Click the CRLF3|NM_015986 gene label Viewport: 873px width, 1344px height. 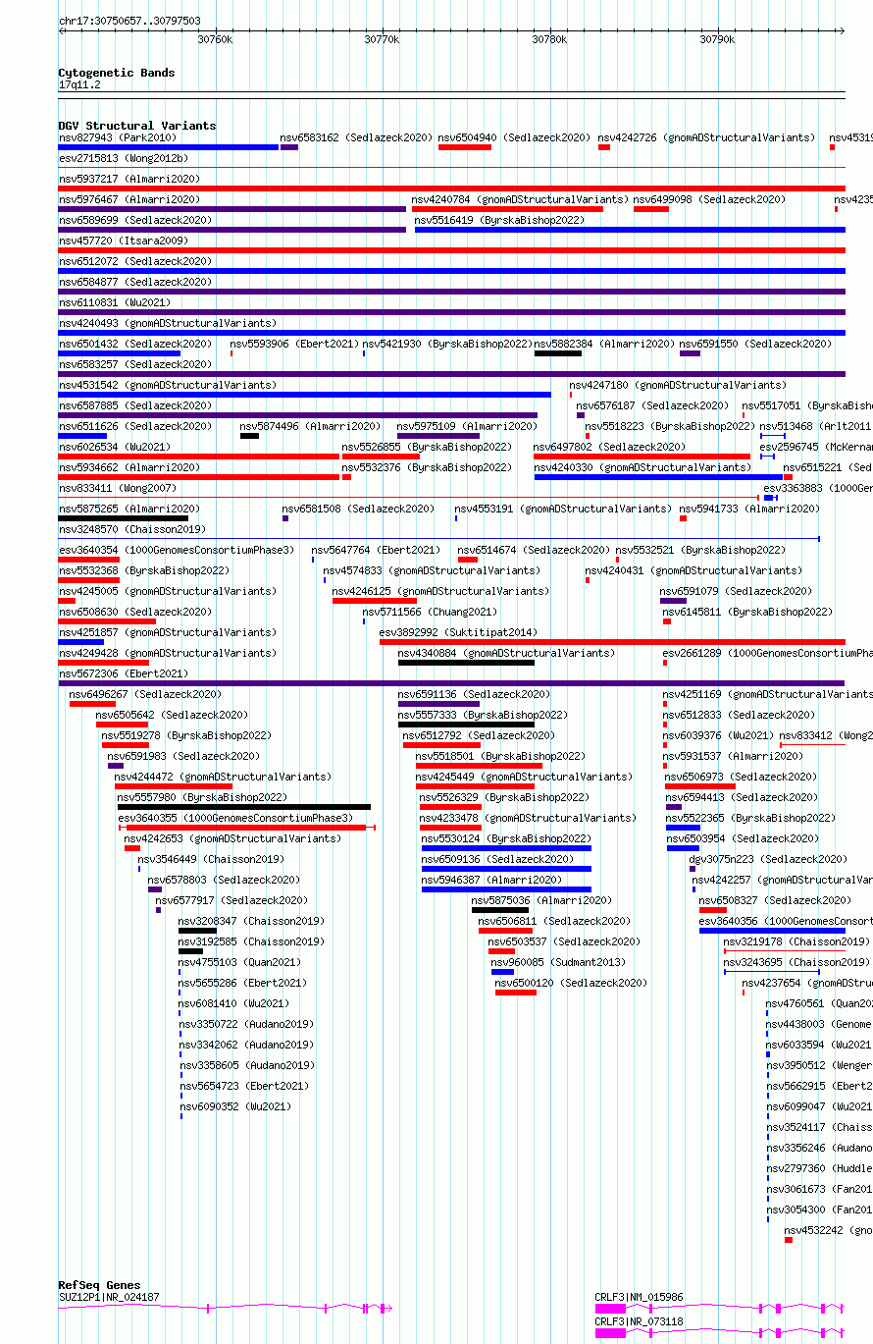[640, 1297]
